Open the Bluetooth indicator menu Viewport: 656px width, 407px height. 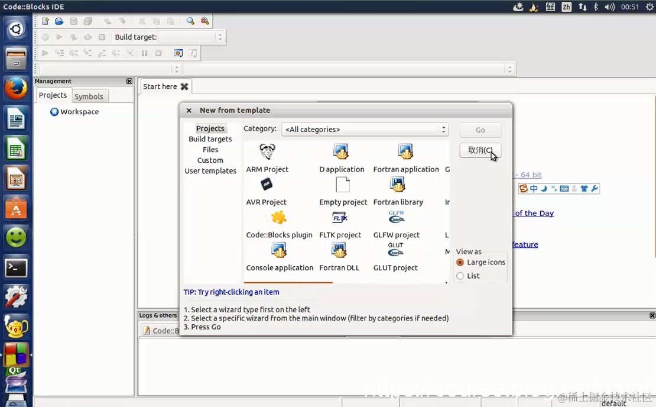(596, 7)
